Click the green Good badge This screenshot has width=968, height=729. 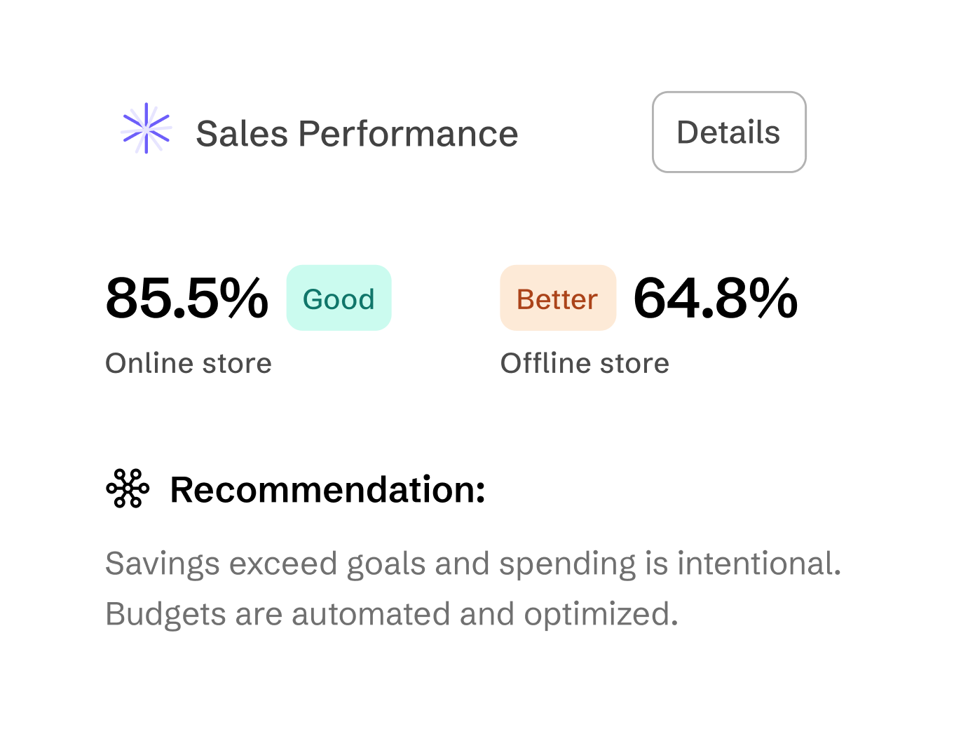pyautogui.click(x=339, y=298)
